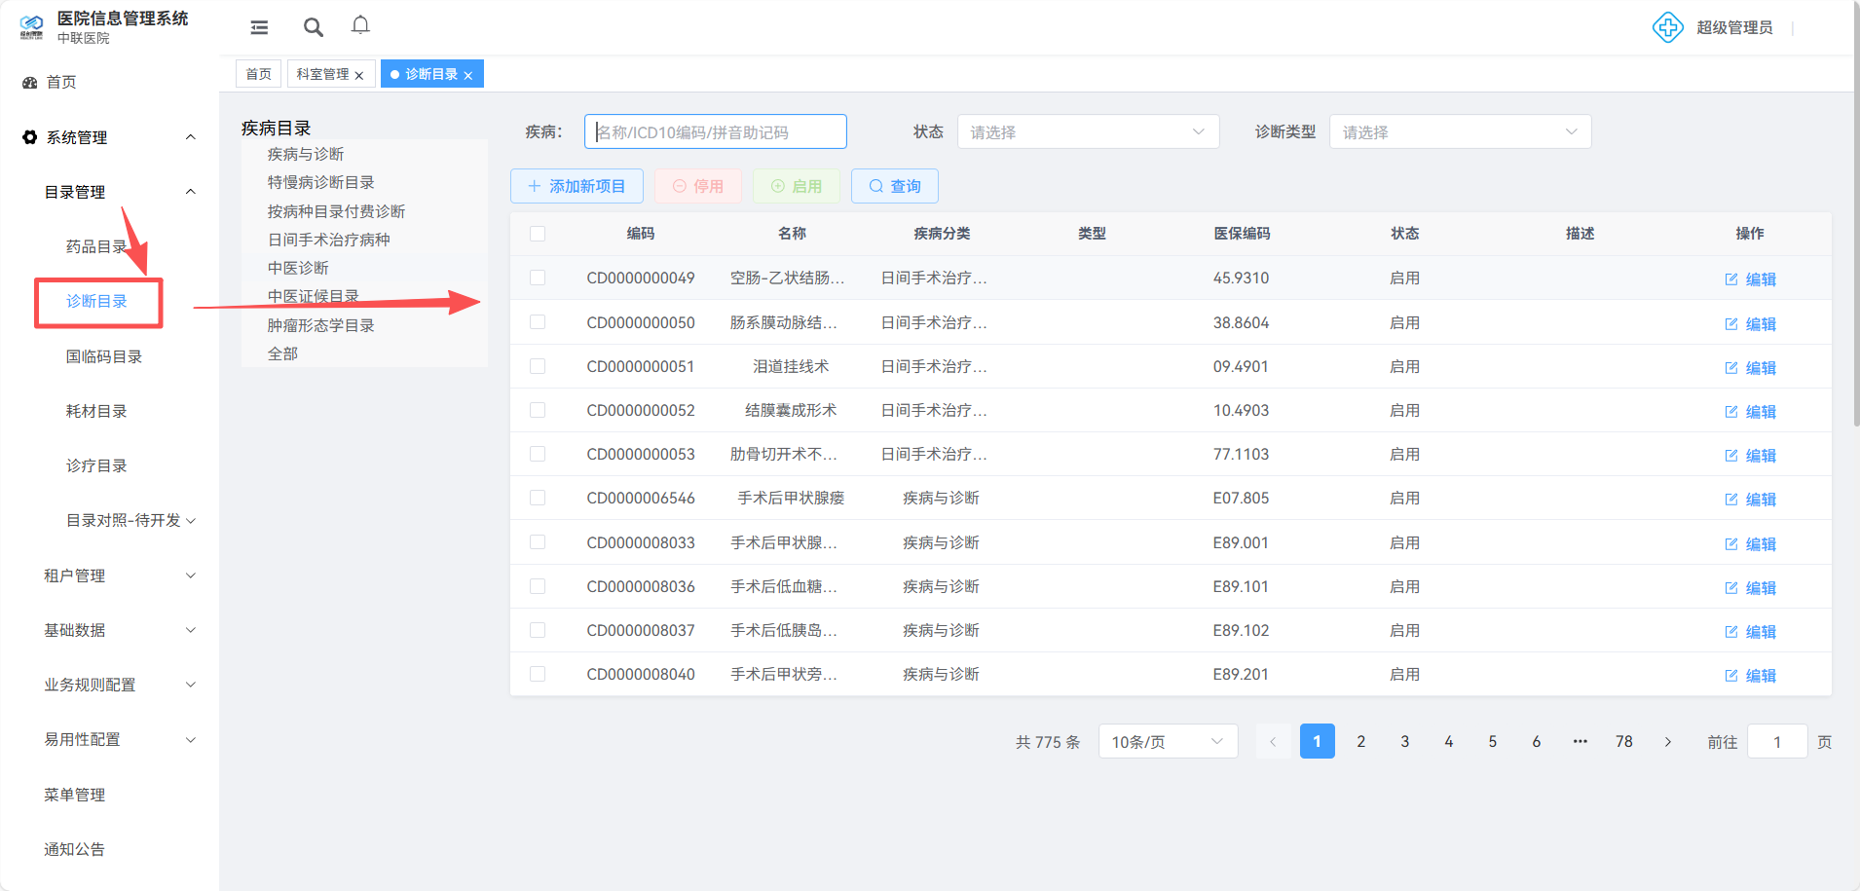
Task: Open 药品目录 in the sidebar menu
Action: (x=95, y=246)
